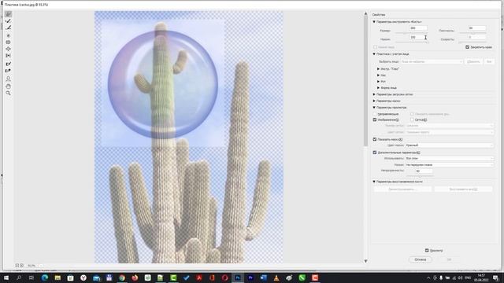Open Task View on the taskbar
The width and height of the screenshot is (504, 283).
point(31,277)
